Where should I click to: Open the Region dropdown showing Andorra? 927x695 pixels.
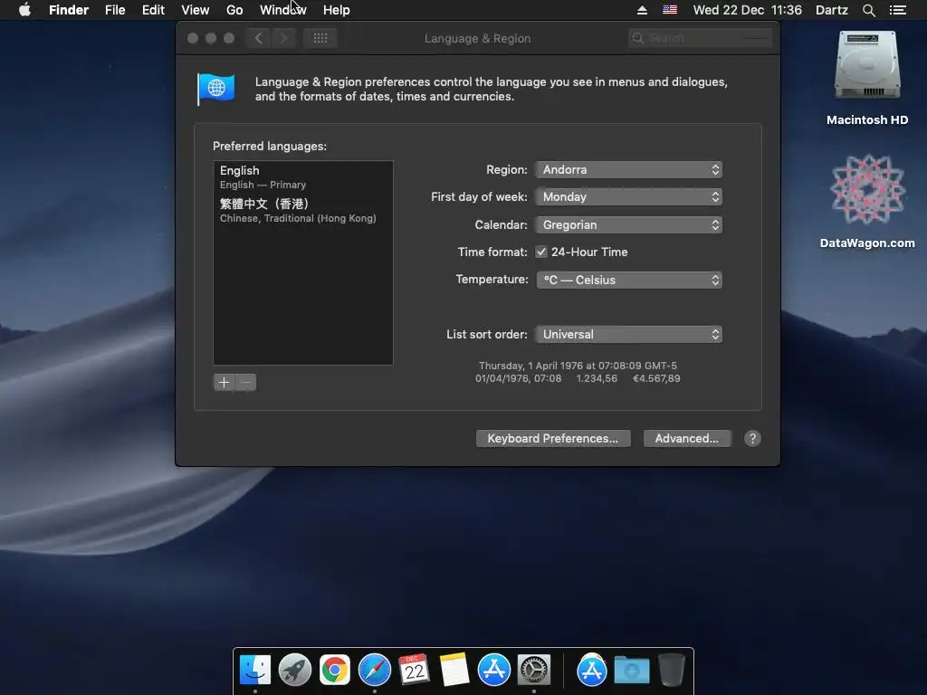tap(628, 169)
